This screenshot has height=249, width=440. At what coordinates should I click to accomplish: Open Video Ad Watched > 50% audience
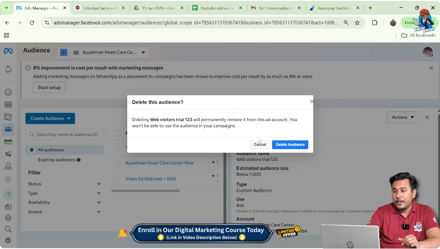coord(151,179)
